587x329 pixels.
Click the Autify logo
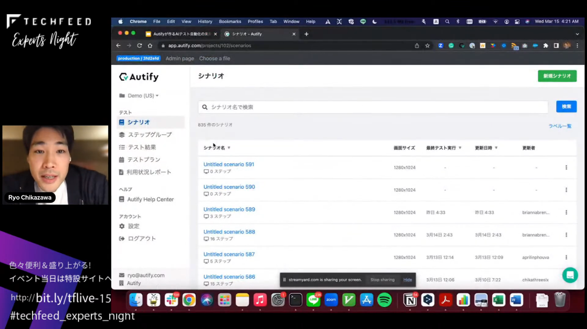click(139, 77)
